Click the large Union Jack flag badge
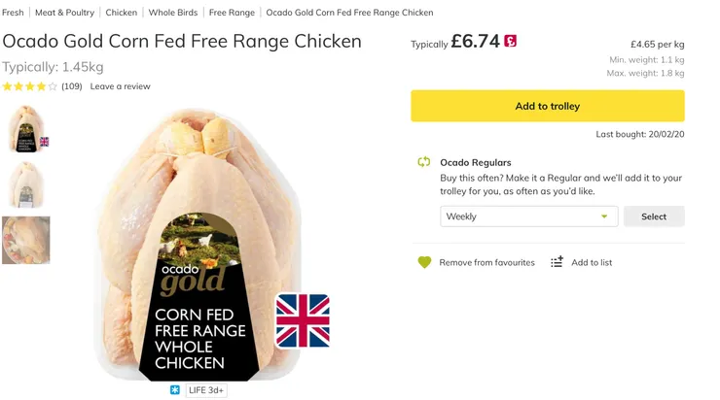Image resolution: width=720 pixels, height=400 pixels. 303,320
